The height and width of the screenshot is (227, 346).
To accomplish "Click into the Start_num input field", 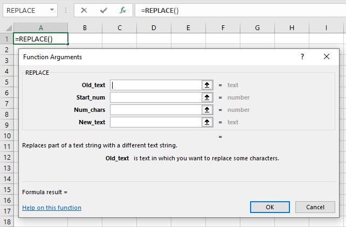I will pyautogui.click(x=155, y=97).
